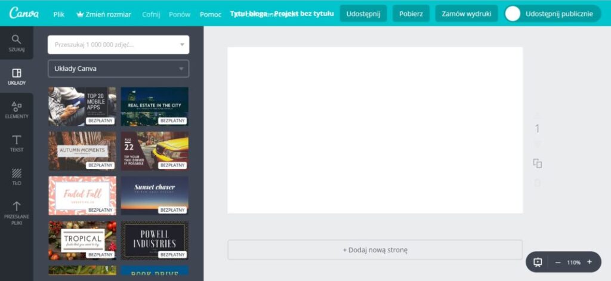Click Dodaj nową stronę button
This screenshot has height=281, width=611.
pyautogui.click(x=375, y=250)
